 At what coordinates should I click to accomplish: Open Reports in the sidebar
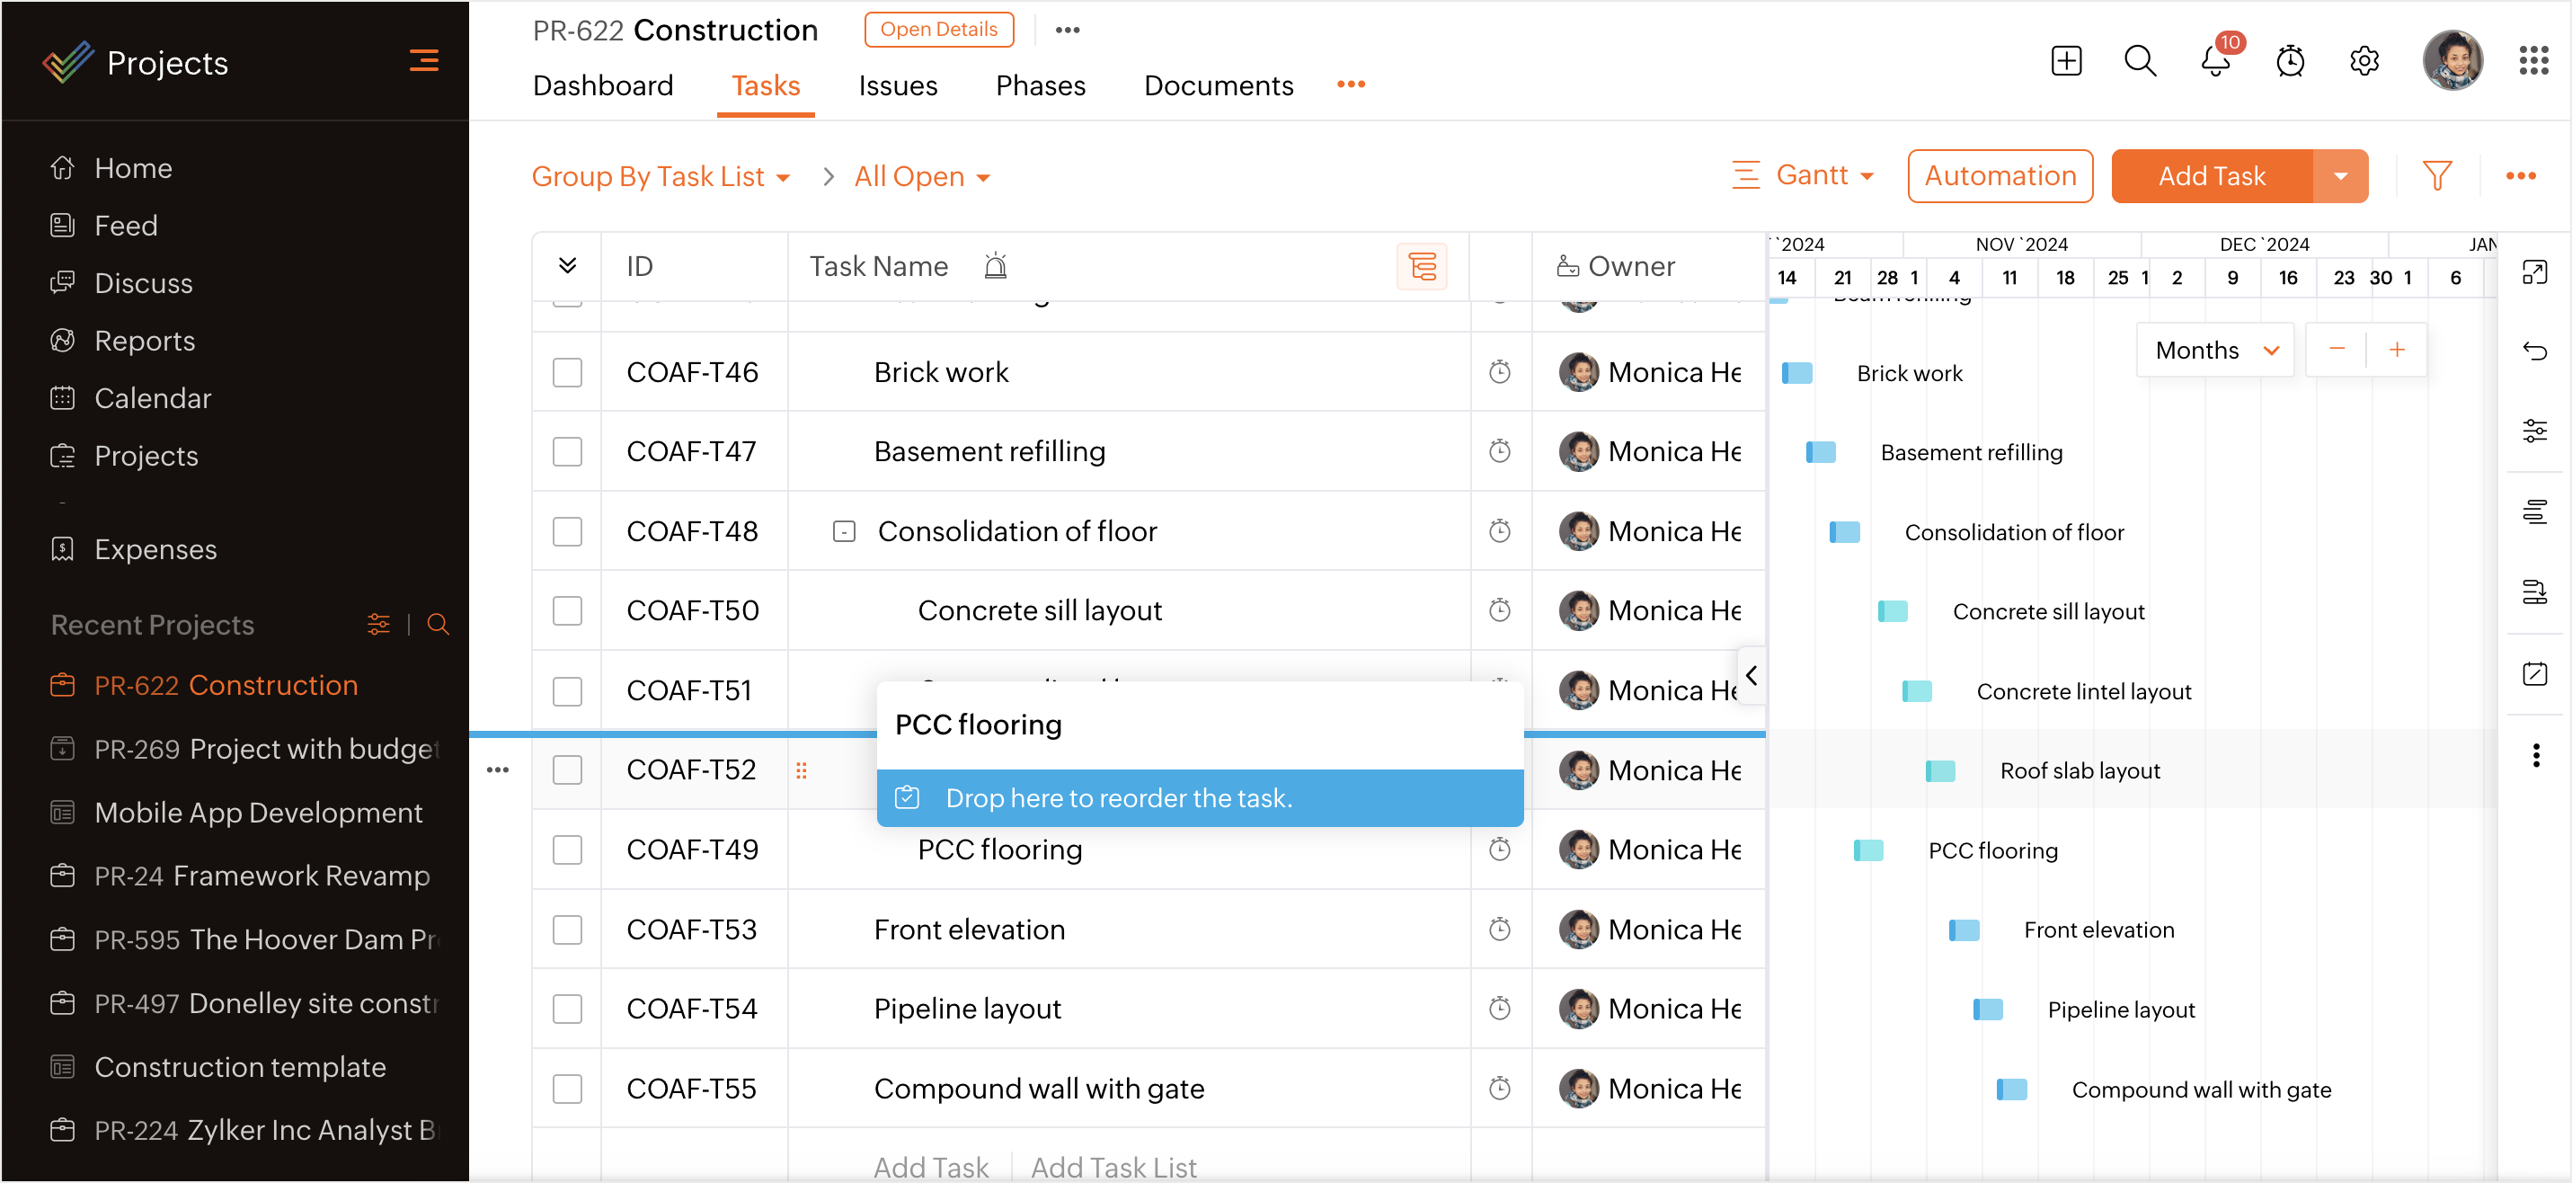click(144, 341)
